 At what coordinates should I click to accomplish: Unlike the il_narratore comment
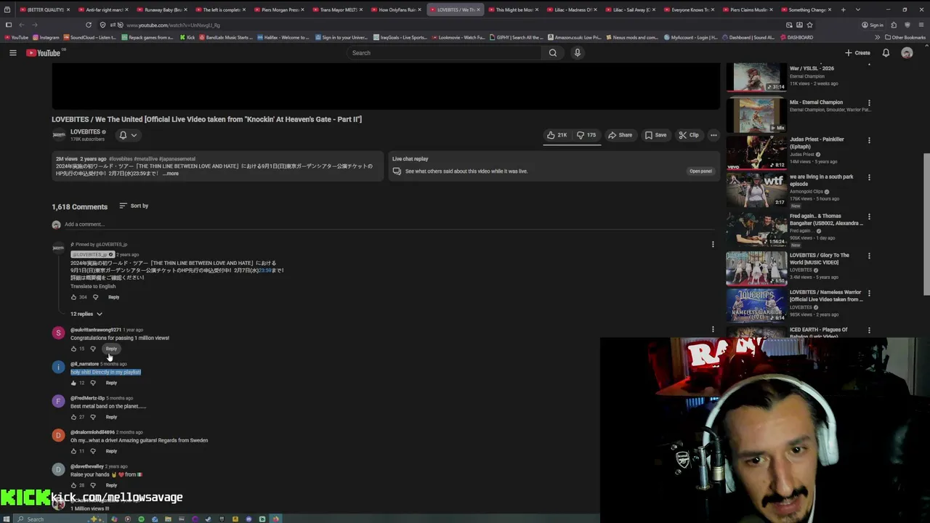[73, 383]
